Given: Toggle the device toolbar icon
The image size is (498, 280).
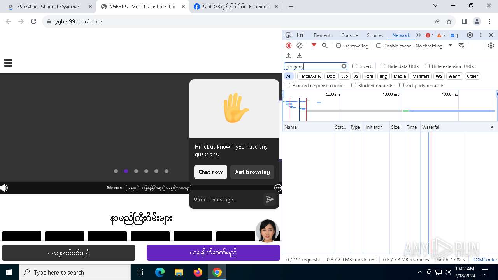Looking at the screenshot, I should coord(300,35).
